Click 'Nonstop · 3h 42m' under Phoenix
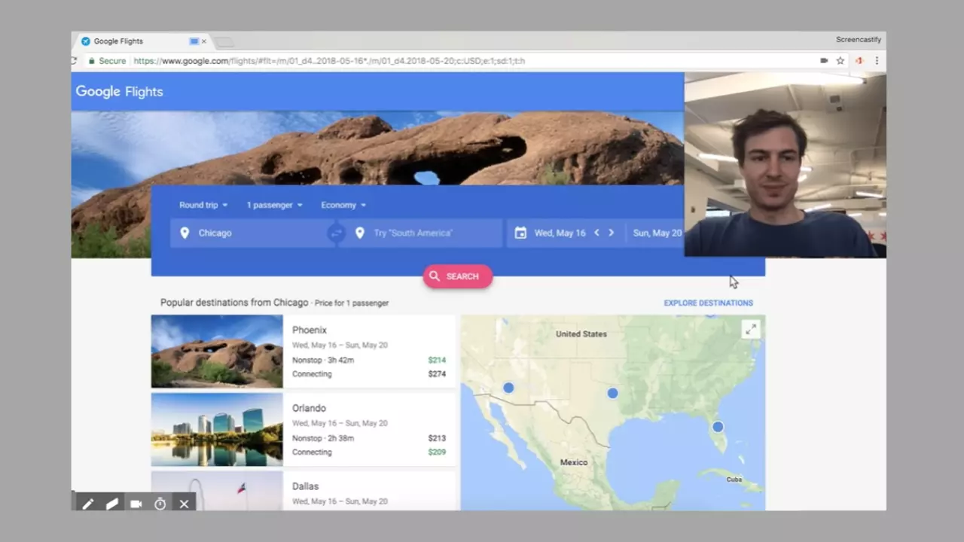 (323, 360)
